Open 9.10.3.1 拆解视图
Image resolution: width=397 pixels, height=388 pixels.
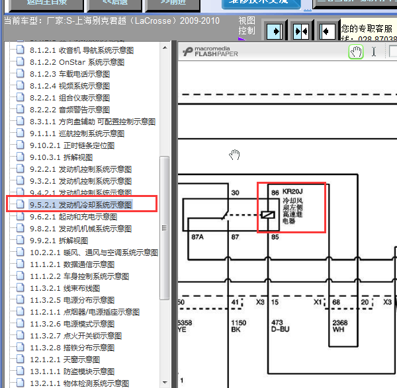61,157
